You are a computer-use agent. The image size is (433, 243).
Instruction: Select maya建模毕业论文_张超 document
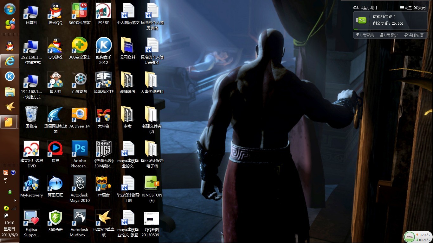point(128,223)
